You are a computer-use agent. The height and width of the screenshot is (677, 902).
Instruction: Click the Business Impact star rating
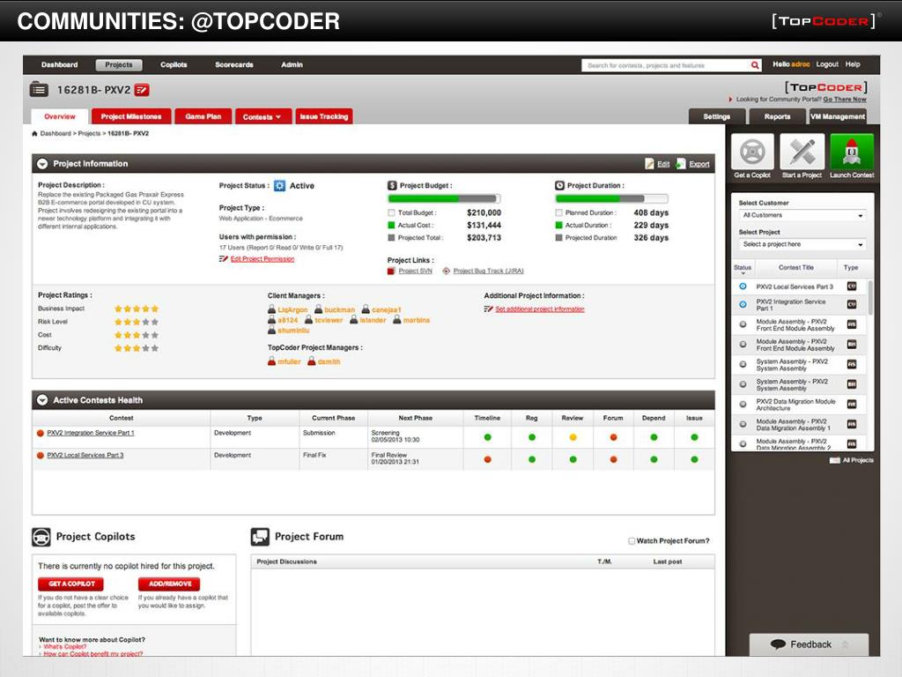click(x=137, y=309)
